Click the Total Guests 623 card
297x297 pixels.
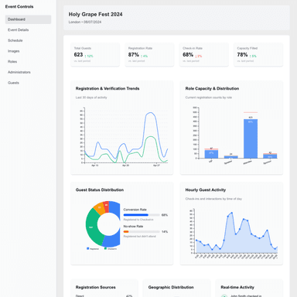95,55
